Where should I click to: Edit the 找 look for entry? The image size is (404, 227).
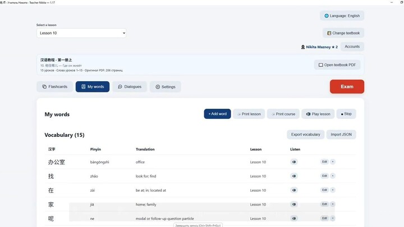(x=324, y=176)
